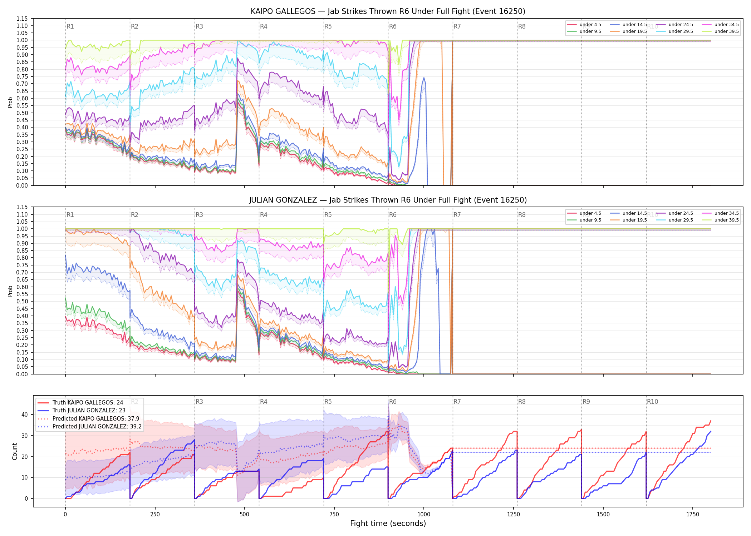Select 'under 39.5' legend entry in top chart
Image resolution: width=751 pixels, height=536 pixels.
pos(720,31)
